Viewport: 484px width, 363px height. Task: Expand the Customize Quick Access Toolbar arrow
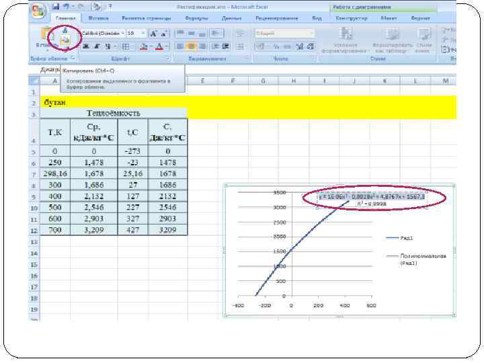coord(110,6)
